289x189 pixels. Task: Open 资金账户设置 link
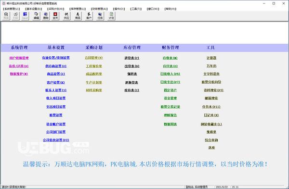coord(56,124)
